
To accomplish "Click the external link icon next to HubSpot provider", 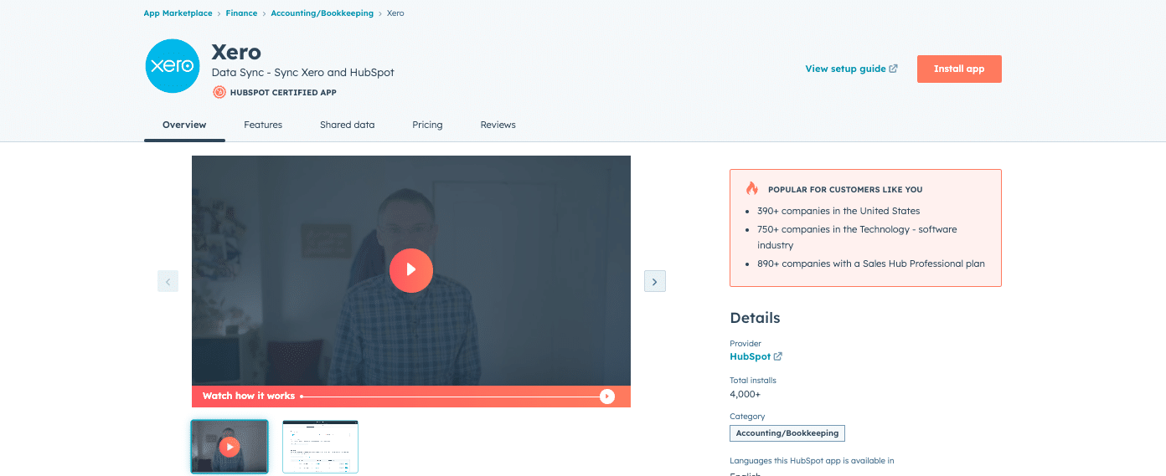I will pos(778,356).
